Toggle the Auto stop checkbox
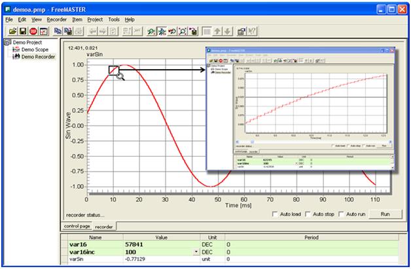 (307, 214)
